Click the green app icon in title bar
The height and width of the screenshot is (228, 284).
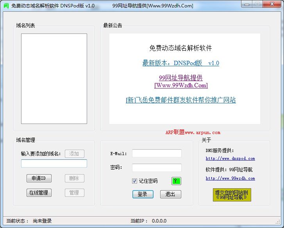(x=6, y=6)
